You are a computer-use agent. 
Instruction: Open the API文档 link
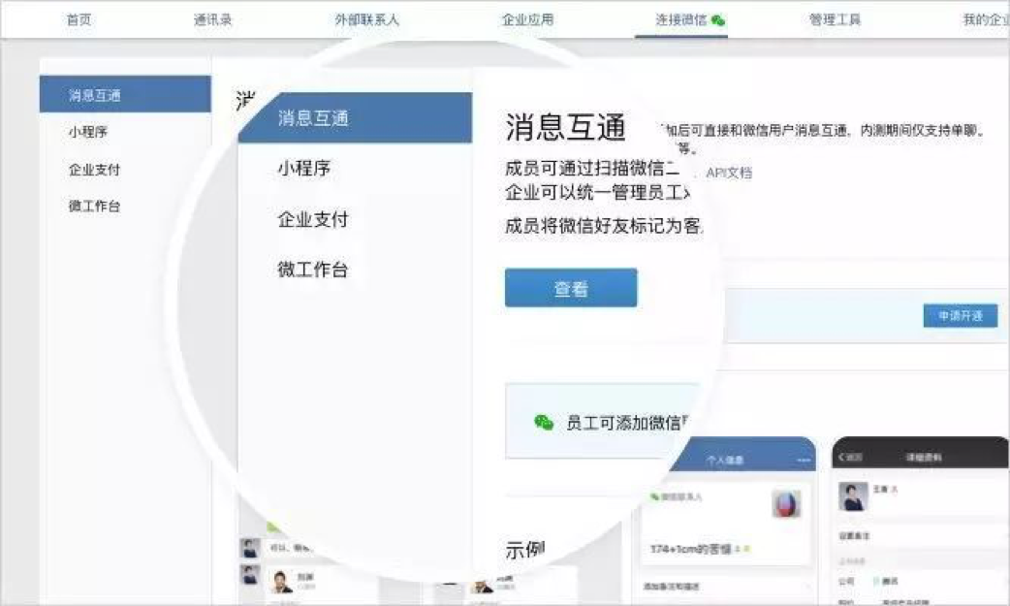tap(729, 173)
